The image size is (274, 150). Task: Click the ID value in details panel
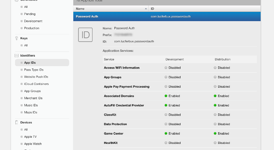point(134,41)
